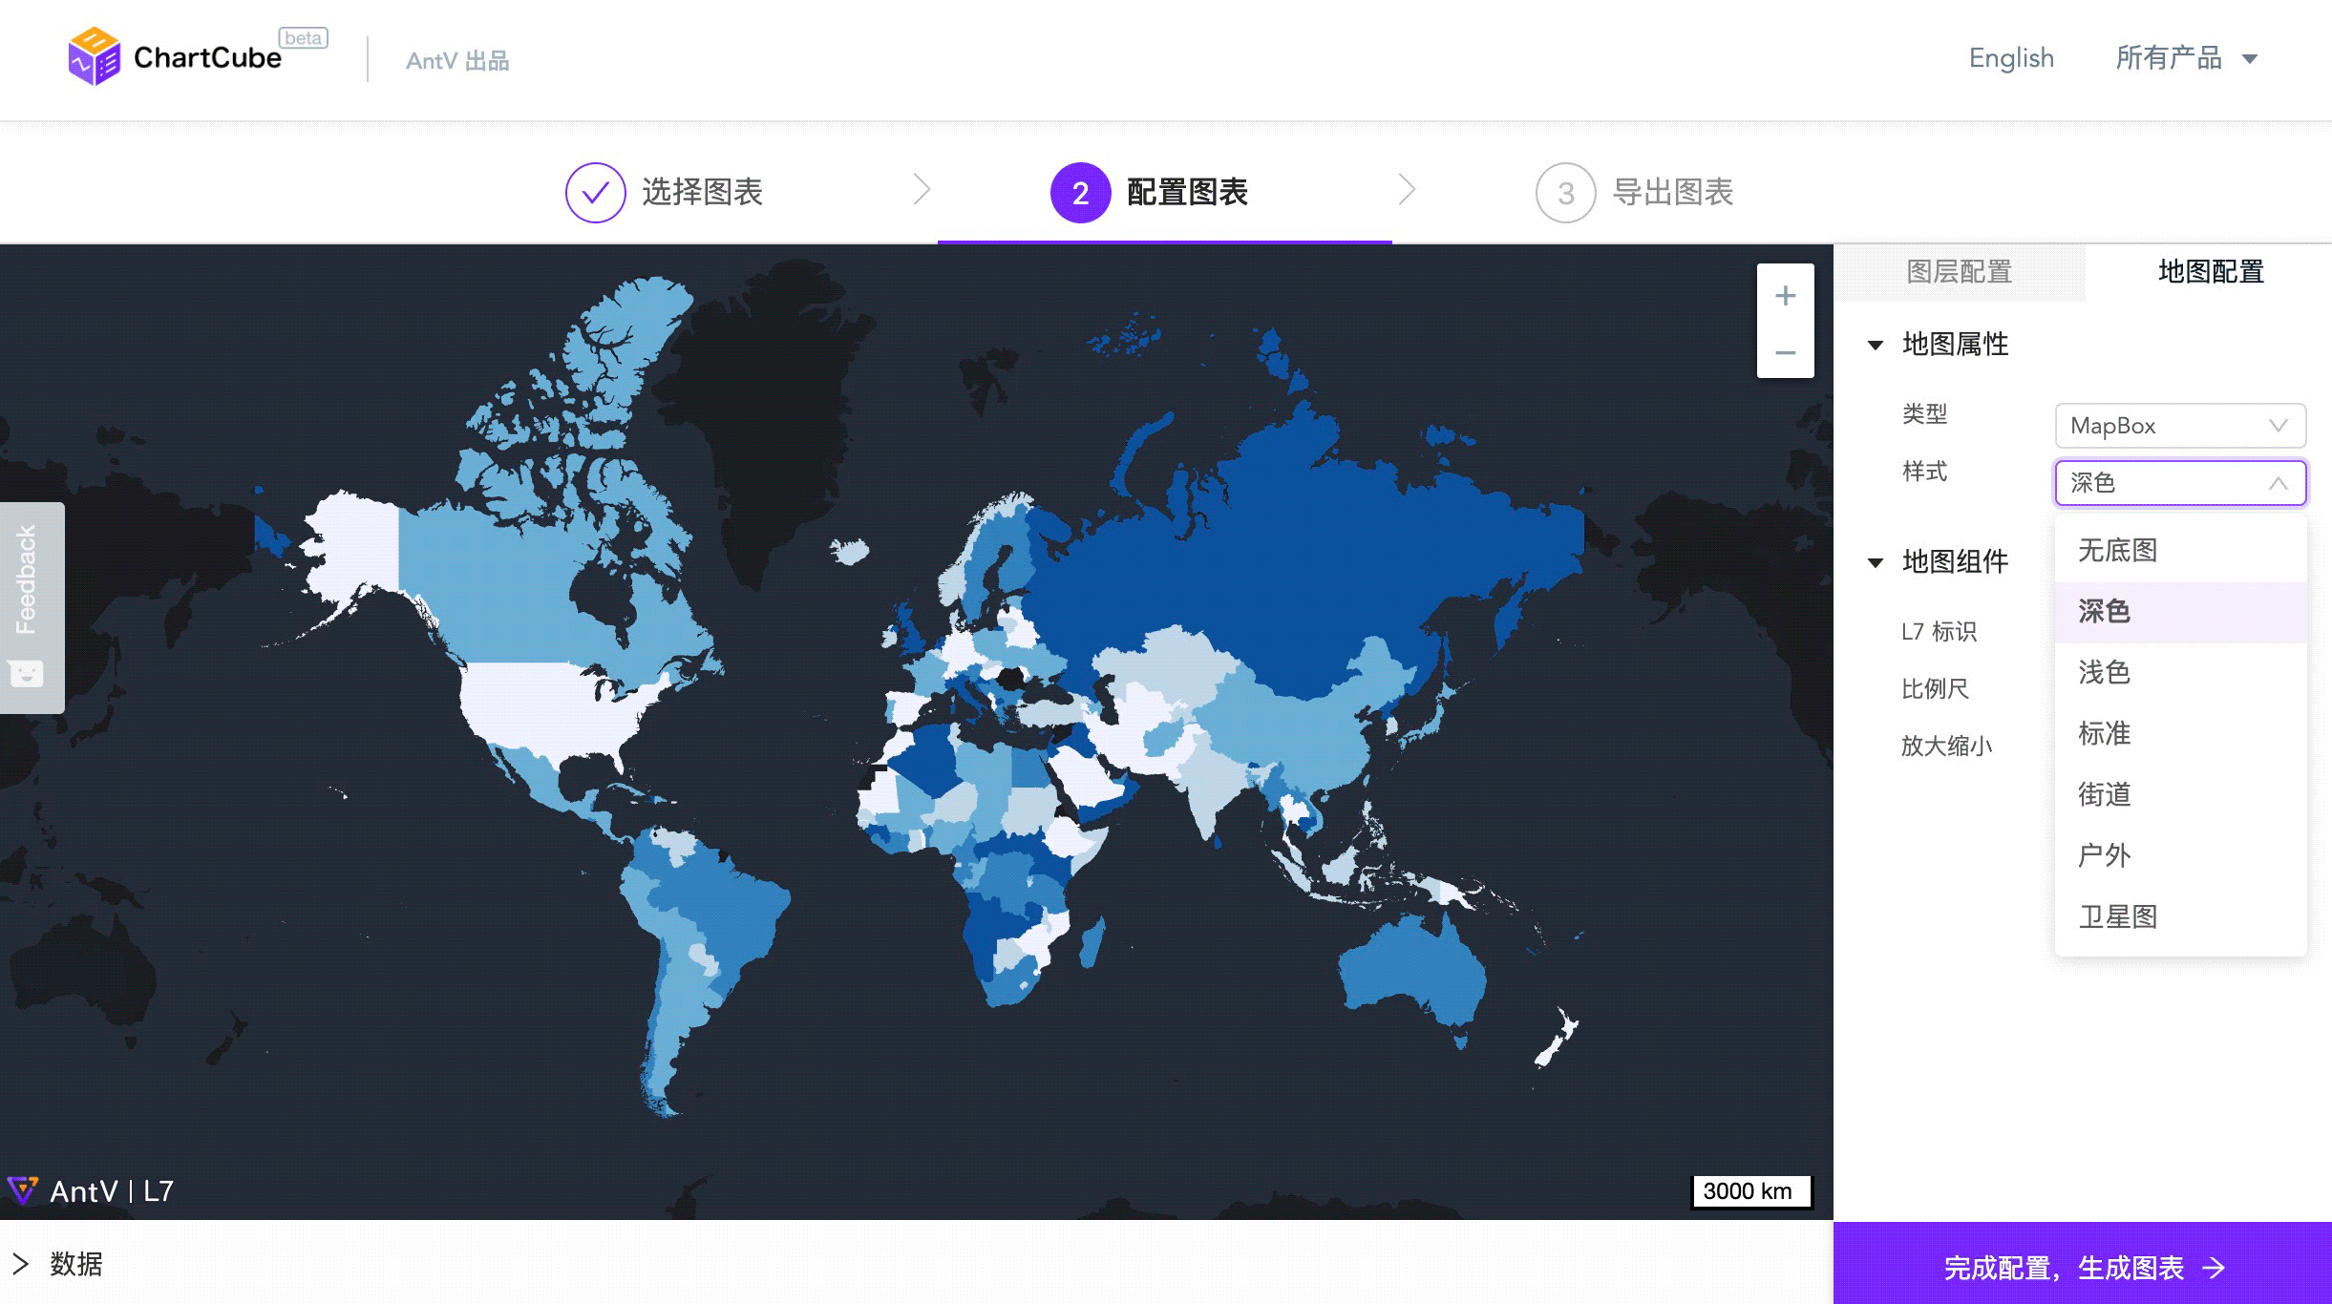
Task: Click the step 3 circle 导出图表
Action: click(x=1565, y=193)
